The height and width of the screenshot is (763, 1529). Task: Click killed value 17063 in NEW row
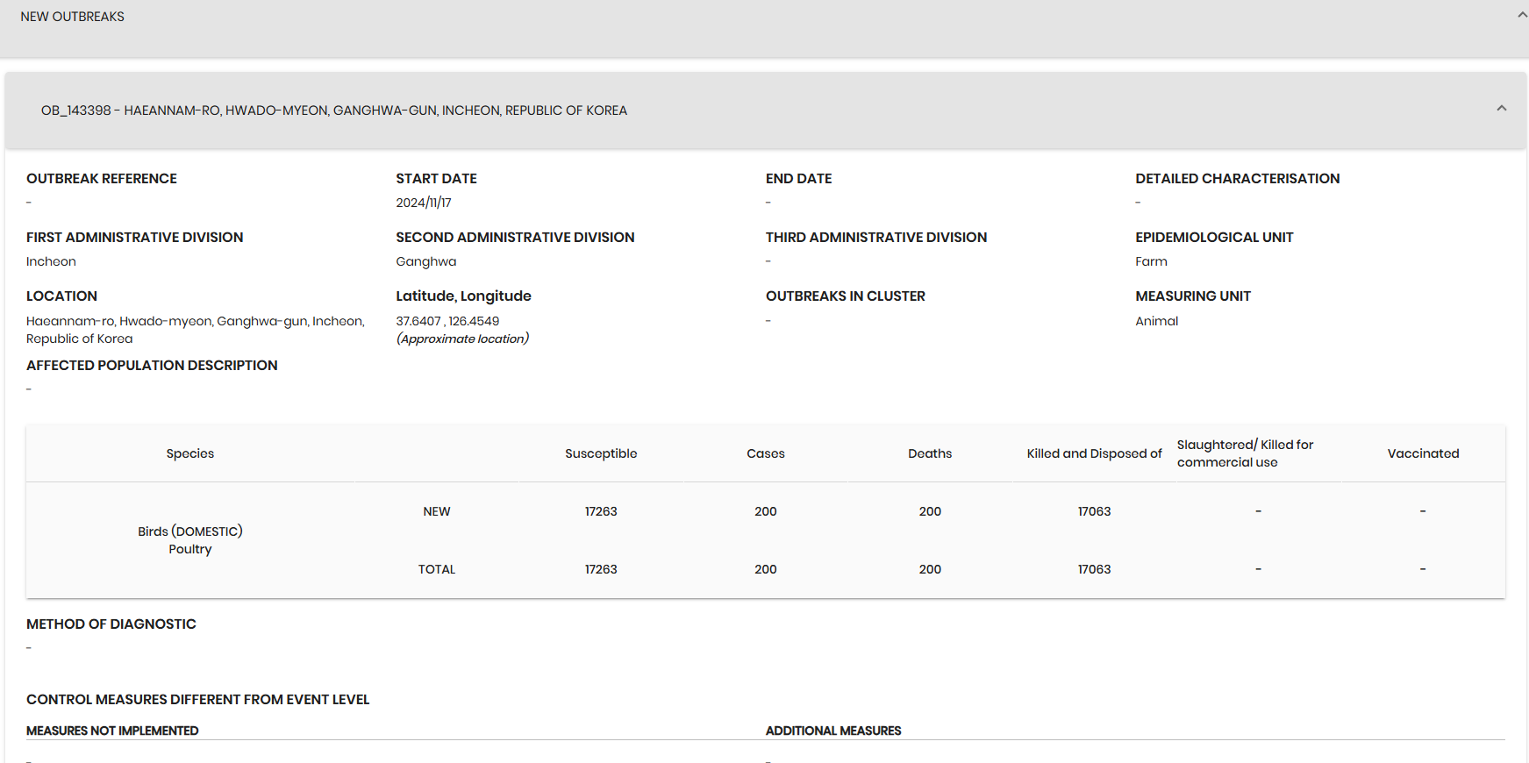point(1094,511)
